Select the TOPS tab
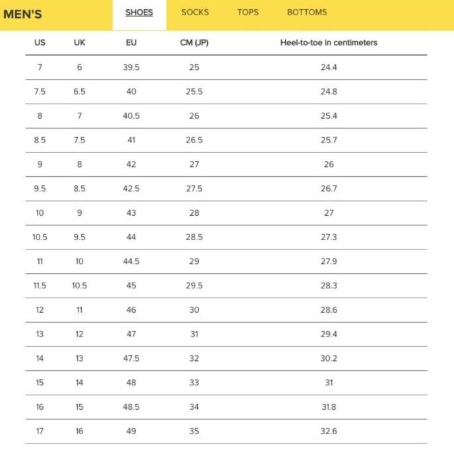454x454 pixels. tap(248, 13)
